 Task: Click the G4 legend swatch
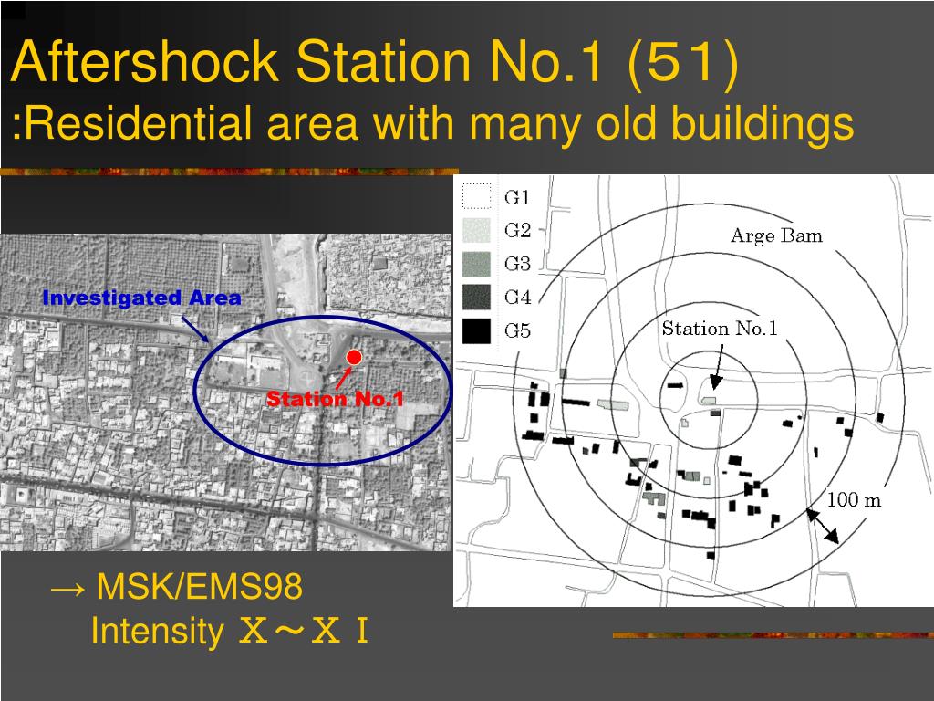[476, 297]
